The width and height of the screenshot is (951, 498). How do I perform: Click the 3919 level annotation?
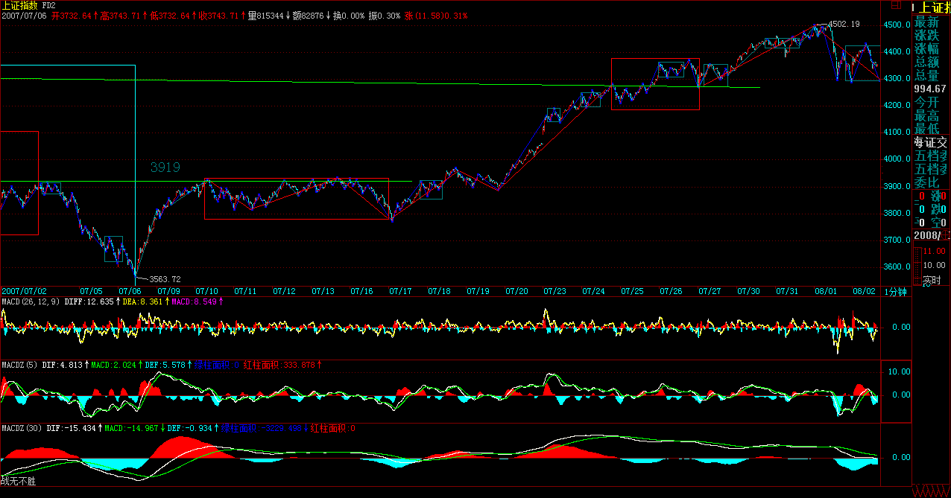click(165, 167)
